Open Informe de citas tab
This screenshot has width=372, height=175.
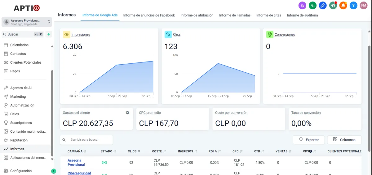click(x=269, y=15)
